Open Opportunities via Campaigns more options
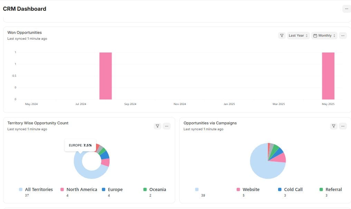351x209 pixels. click(343, 126)
